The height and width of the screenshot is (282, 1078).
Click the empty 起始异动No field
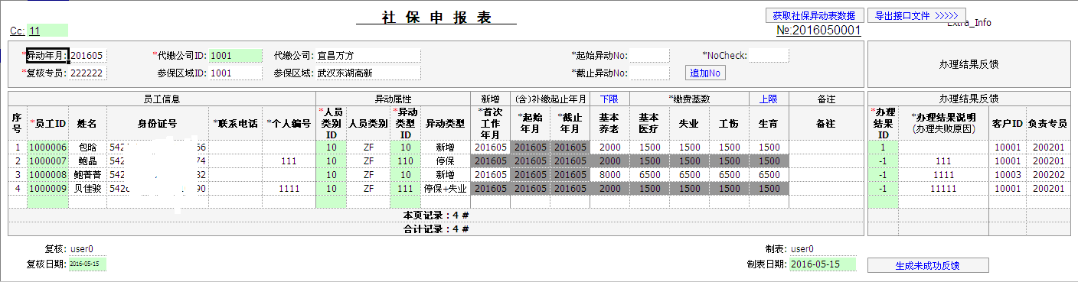pyautogui.click(x=649, y=56)
